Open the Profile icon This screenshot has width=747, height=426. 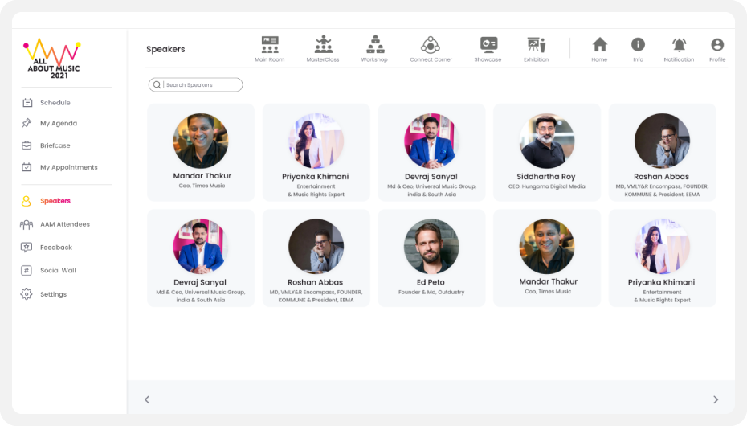coord(717,45)
